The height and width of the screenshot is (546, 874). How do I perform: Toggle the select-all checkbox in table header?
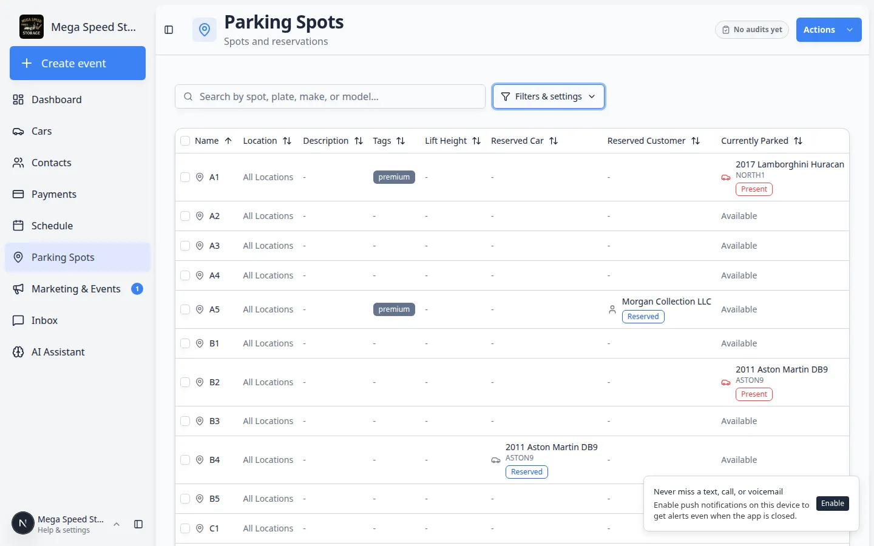185,141
